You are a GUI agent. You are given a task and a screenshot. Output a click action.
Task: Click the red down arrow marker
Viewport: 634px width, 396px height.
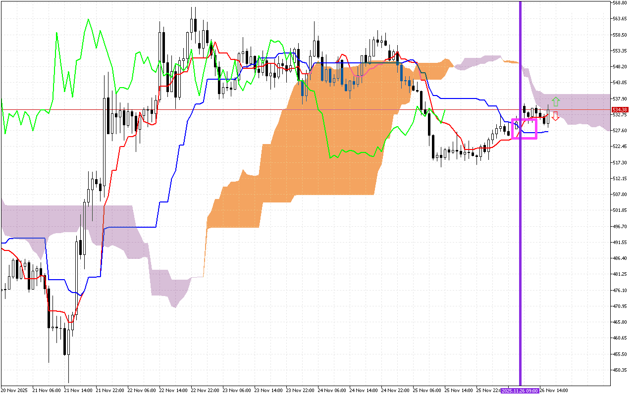(556, 116)
